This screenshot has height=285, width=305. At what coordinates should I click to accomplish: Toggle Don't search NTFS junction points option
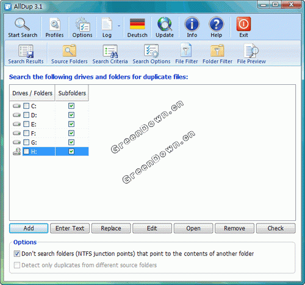coord(17,254)
